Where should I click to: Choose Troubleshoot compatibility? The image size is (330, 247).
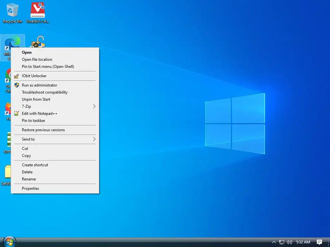(55, 92)
